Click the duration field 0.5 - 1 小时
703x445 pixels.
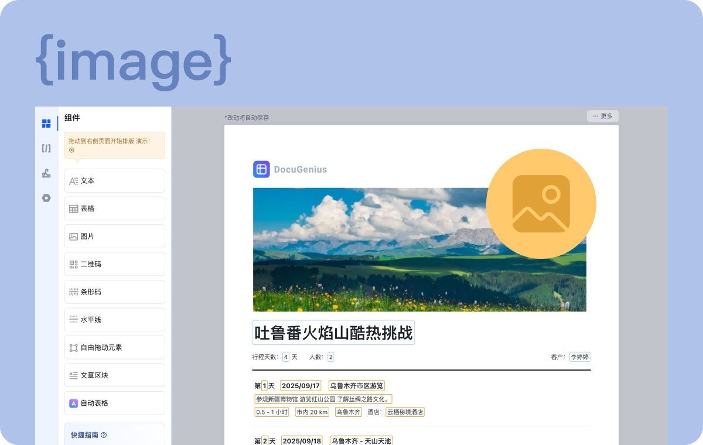[x=272, y=412]
